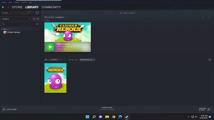The width and height of the screenshot is (214, 120).
Task: Open Recent Games shelf dropdown
Action: tap(66, 17)
